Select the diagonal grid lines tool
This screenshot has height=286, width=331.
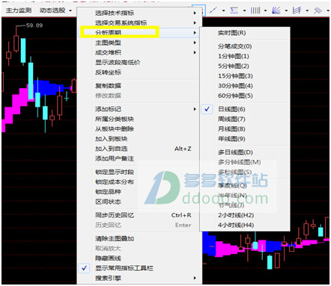click(318, 10)
